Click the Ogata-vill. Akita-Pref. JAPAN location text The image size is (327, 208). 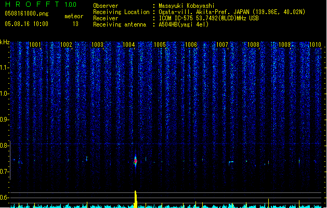(232, 12)
